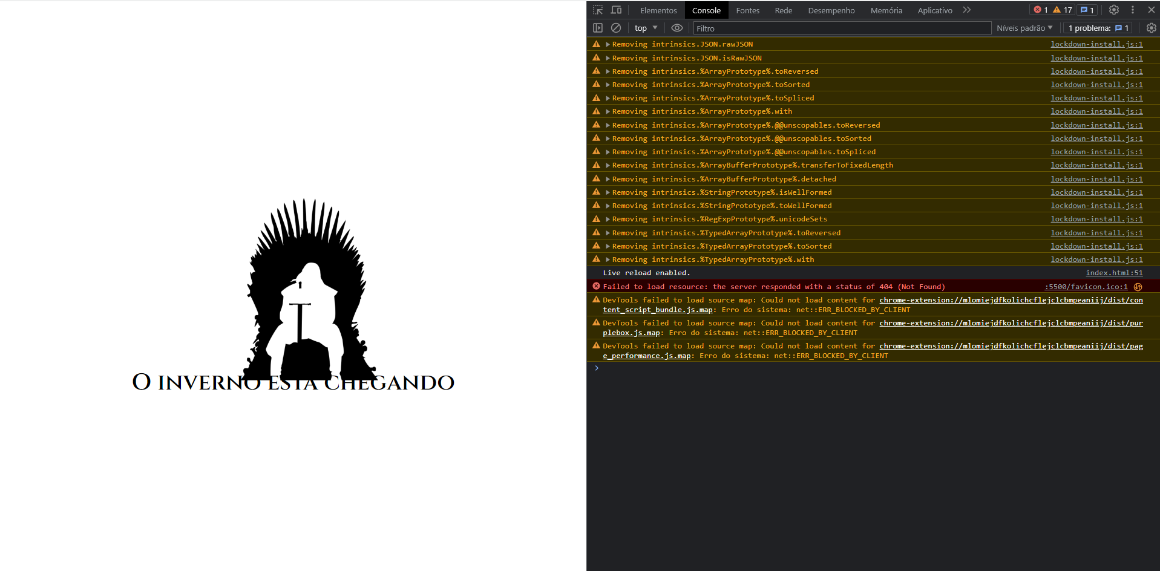This screenshot has width=1160, height=571.
Task: Expand the JSON.isRawJSON warning message
Action: point(608,58)
